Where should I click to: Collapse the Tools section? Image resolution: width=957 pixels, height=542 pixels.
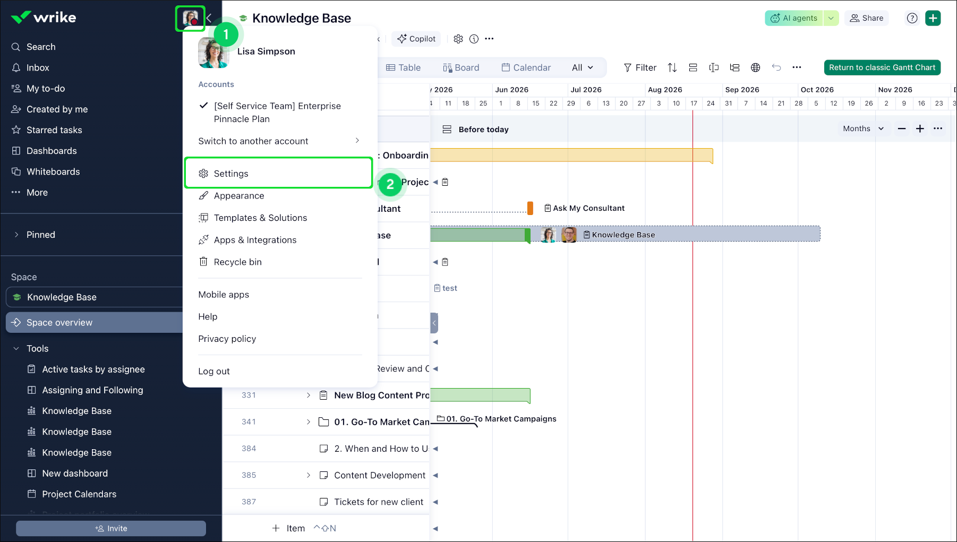coord(16,348)
